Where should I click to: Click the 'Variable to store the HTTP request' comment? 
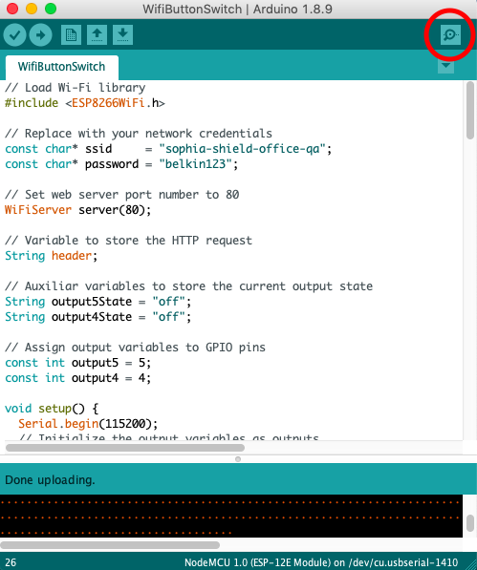point(128,241)
